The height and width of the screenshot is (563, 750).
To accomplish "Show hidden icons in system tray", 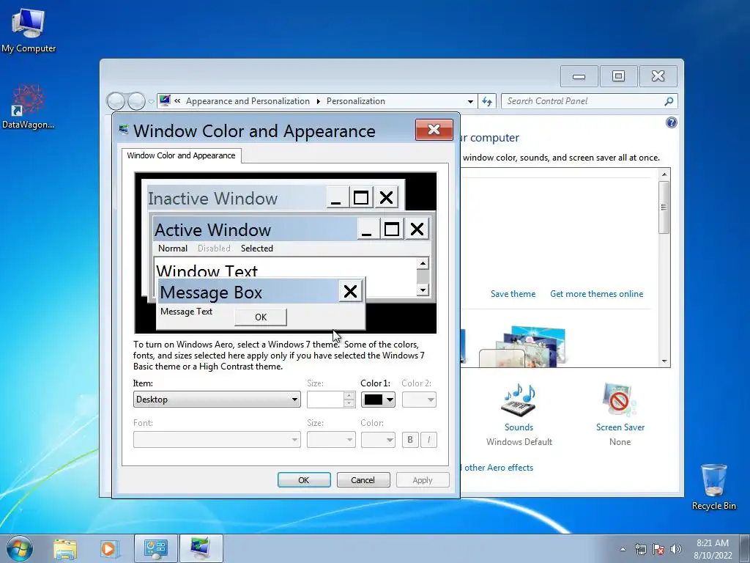I will (623, 549).
